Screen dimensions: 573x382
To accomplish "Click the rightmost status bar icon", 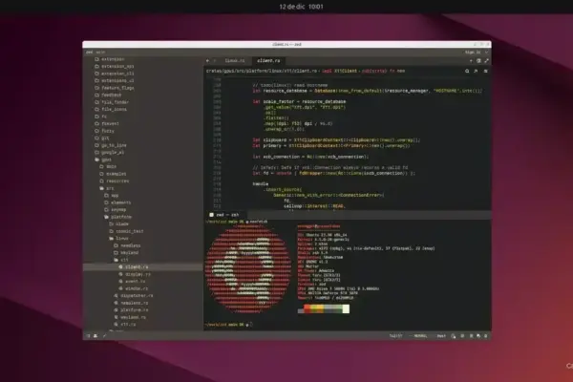I will [486, 336].
